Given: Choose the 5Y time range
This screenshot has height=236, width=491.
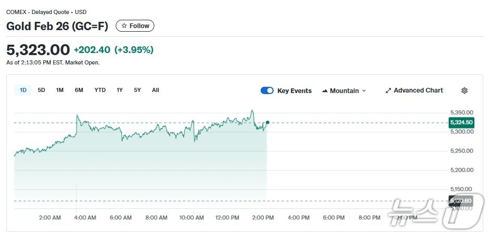Looking at the screenshot, I should tap(137, 90).
